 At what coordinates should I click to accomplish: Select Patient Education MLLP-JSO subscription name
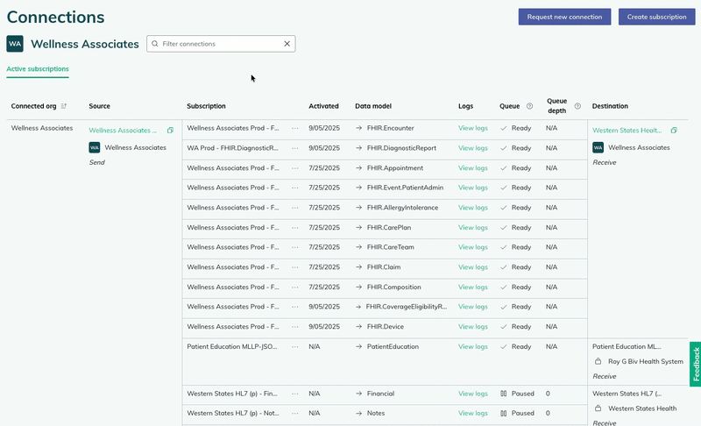click(231, 347)
